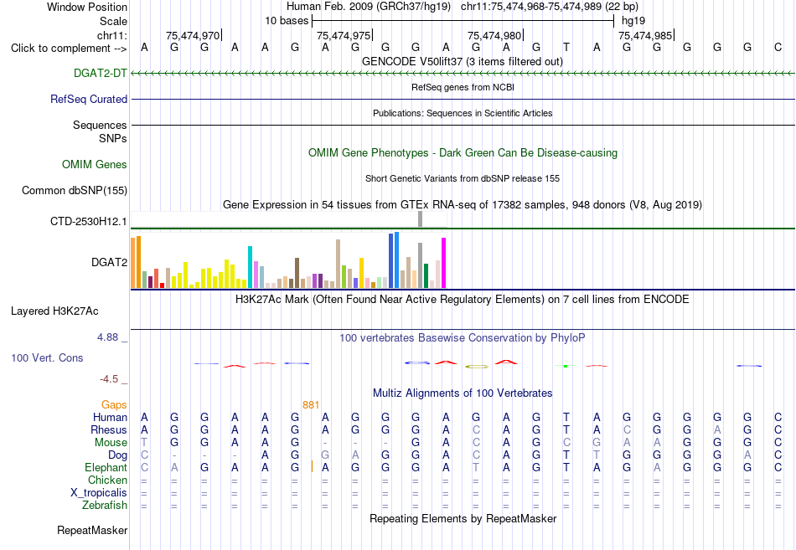This screenshot has height=550, width=796.
Task: Click the DGAT2 GTEx expression label
Action: coord(109,262)
